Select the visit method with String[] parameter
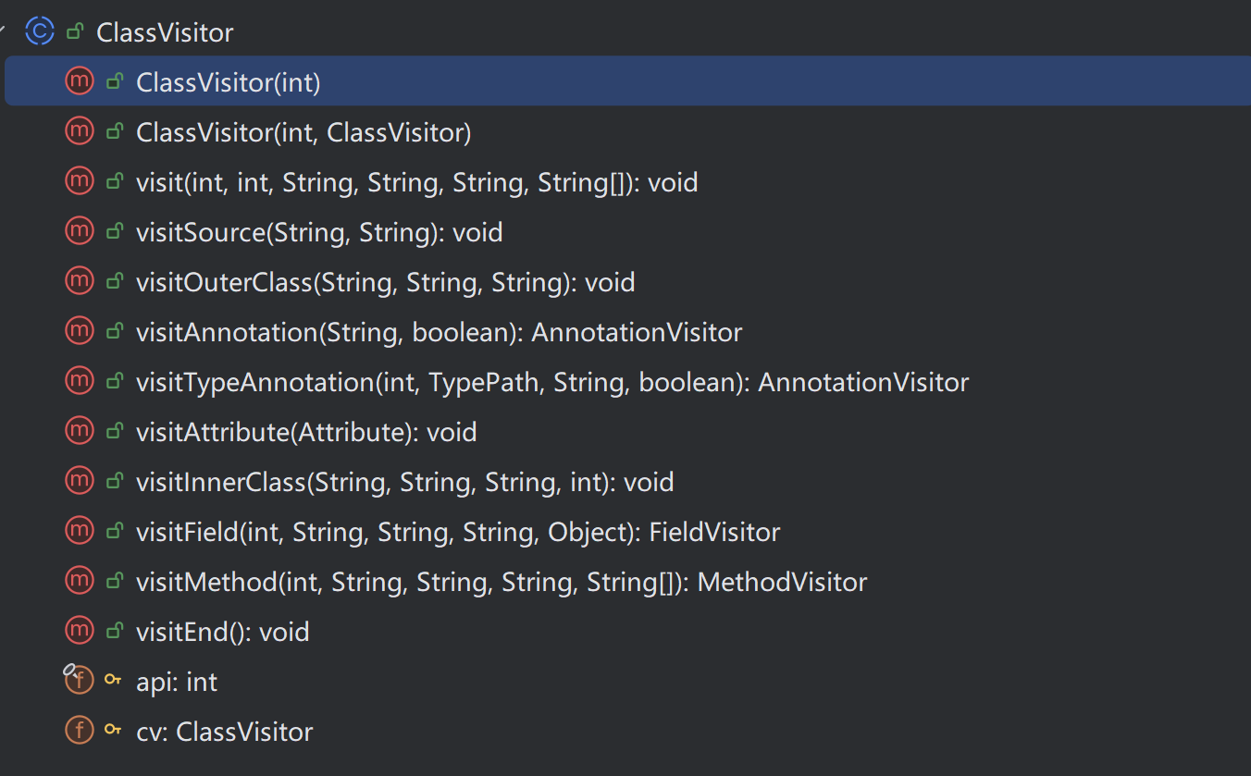 tap(416, 183)
